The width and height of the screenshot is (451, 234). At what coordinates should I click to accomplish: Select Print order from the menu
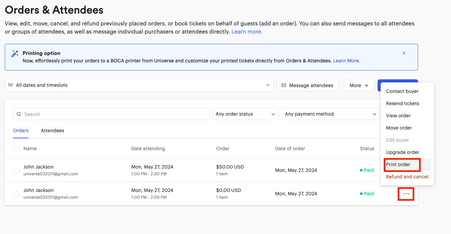coord(398,164)
